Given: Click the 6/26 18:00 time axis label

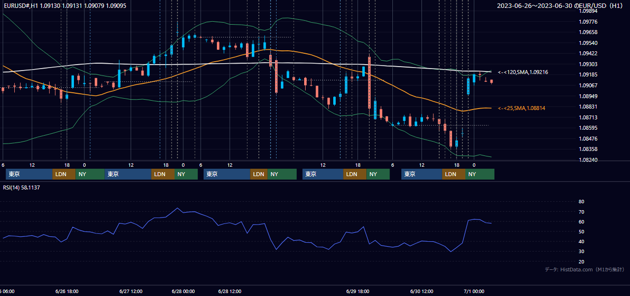Looking at the screenshot, I should click(67, 291).
